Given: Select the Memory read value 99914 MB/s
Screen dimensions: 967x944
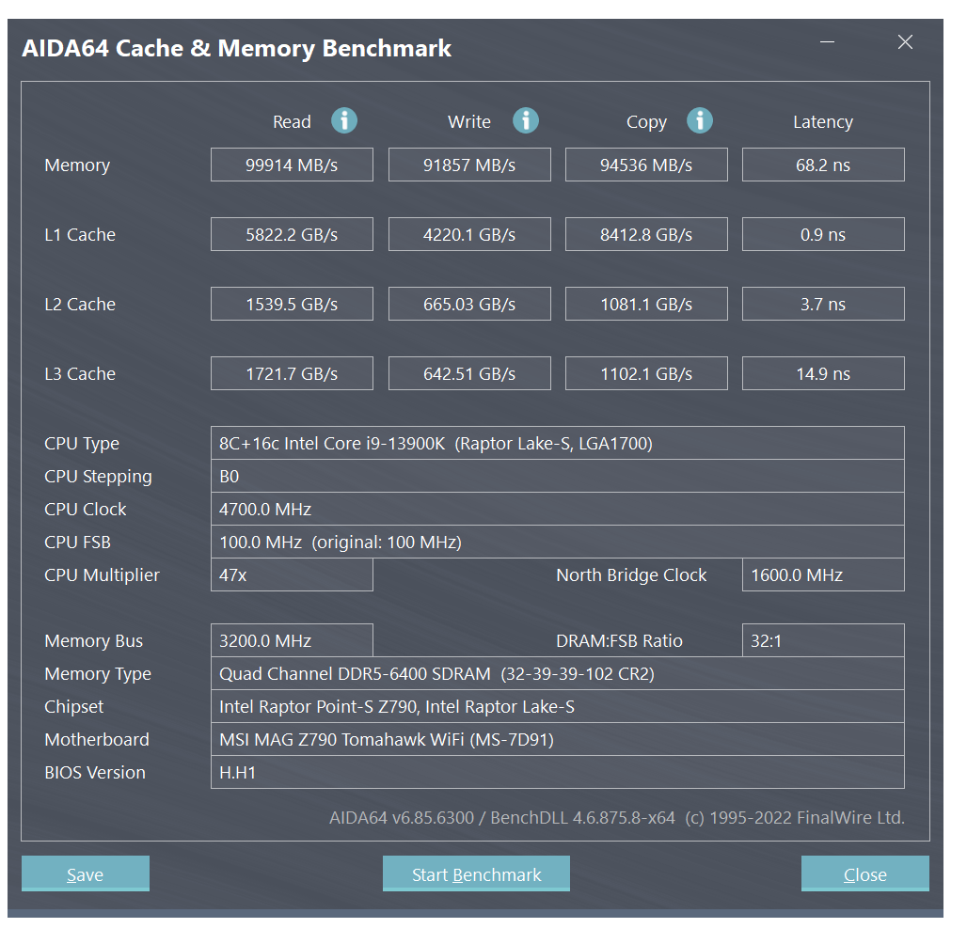Looking at the screenshot, I should [x=292, y=165].
